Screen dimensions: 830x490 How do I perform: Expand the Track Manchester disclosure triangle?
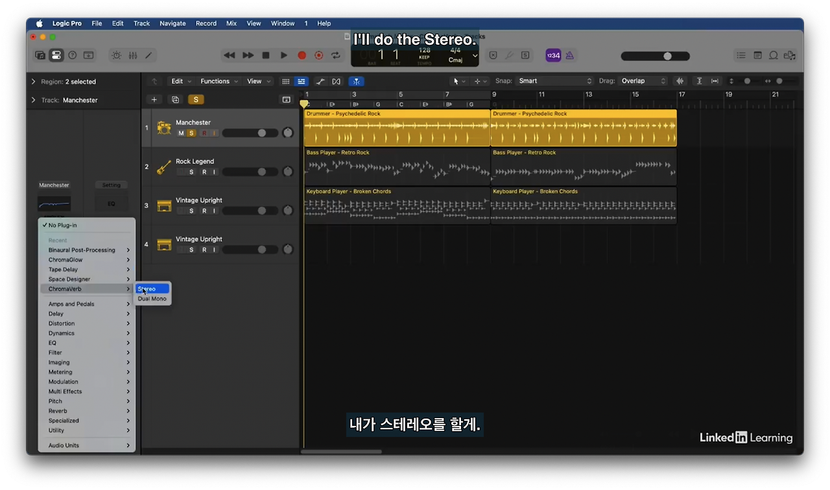click(33, 100)
